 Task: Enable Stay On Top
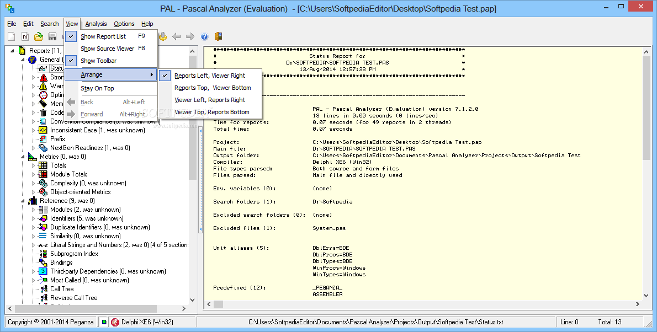(111, 88)
